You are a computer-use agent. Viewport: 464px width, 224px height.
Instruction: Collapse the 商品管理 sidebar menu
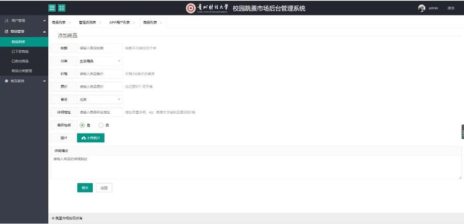(24, 32)
